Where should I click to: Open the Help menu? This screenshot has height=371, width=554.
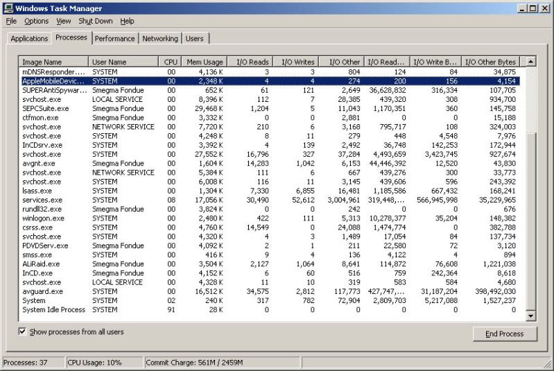pos(127,21)
